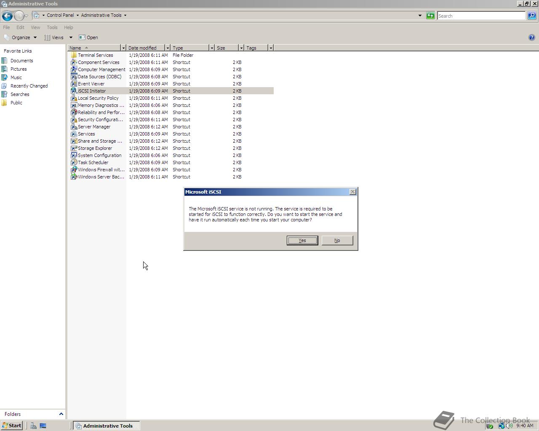Click the Forward navigation arrow
This screenshot has width=539, height=431.
(19, 16)
